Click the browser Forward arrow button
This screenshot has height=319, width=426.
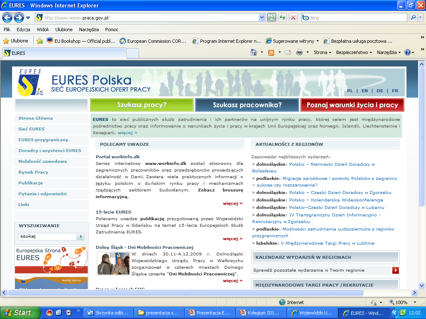(19, 18)
